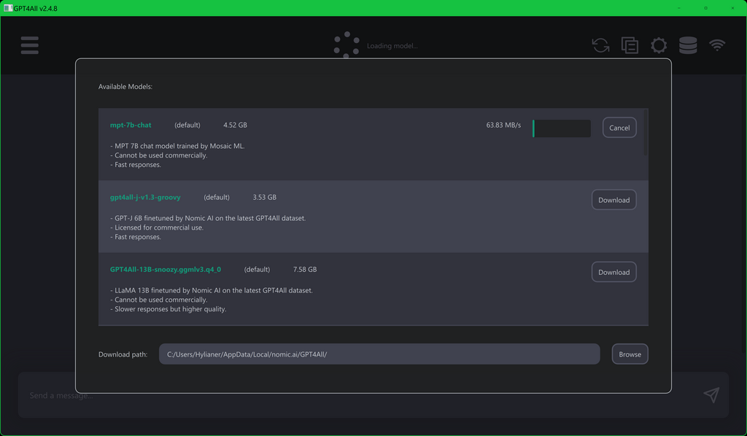747x436 pixels.
Task: Open settings via the gear icon
Action: coord(659,45)
